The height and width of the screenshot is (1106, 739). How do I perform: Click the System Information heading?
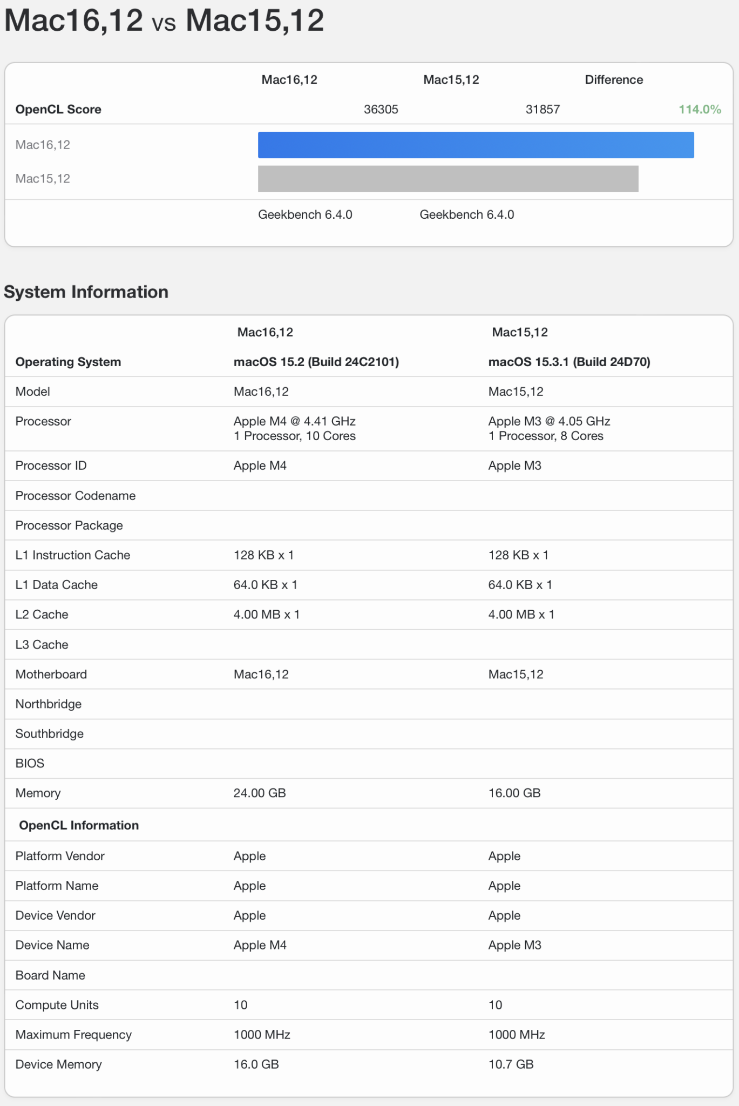coord(86,292)
